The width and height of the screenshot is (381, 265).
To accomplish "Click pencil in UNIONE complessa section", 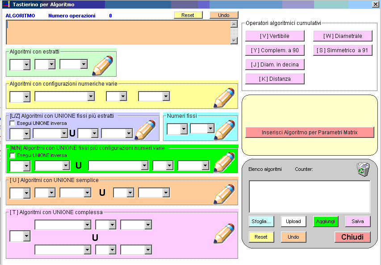I will pyautogui.click(x=224, y=233).
